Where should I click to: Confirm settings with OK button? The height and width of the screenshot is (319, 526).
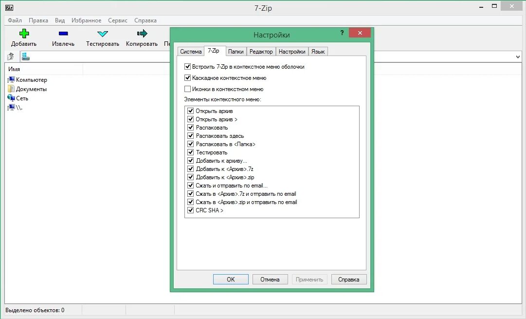click(x=231, y=280)
